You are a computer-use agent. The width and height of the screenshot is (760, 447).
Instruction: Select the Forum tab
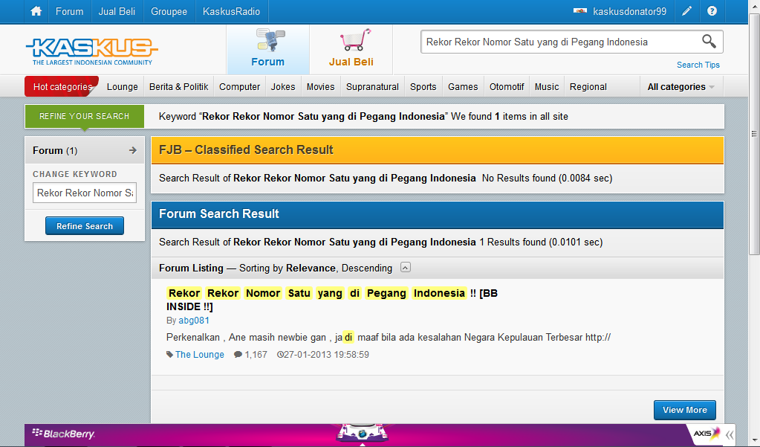(267, 50)
